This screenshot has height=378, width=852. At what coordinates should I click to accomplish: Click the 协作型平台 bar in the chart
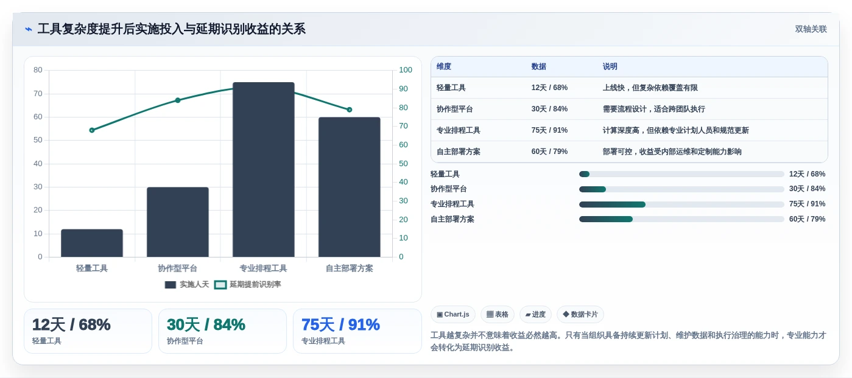[178, 222]
